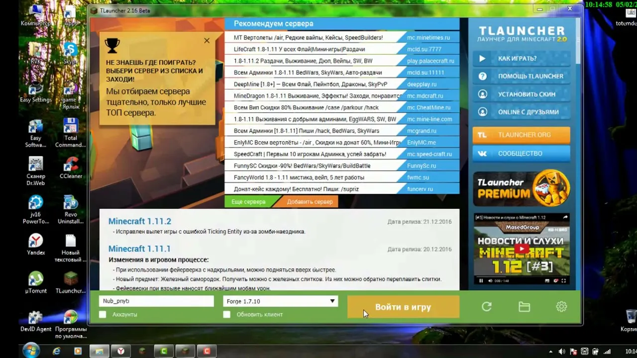Enable the "Аккаунты" checkbox

point(103,314)
